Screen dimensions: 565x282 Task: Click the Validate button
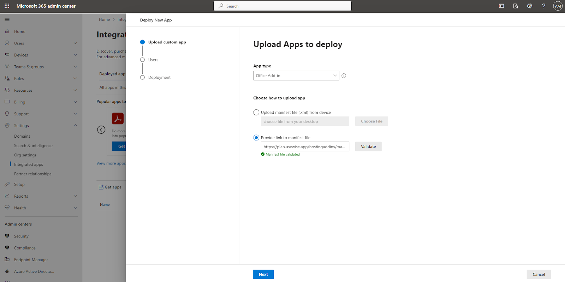368,146
